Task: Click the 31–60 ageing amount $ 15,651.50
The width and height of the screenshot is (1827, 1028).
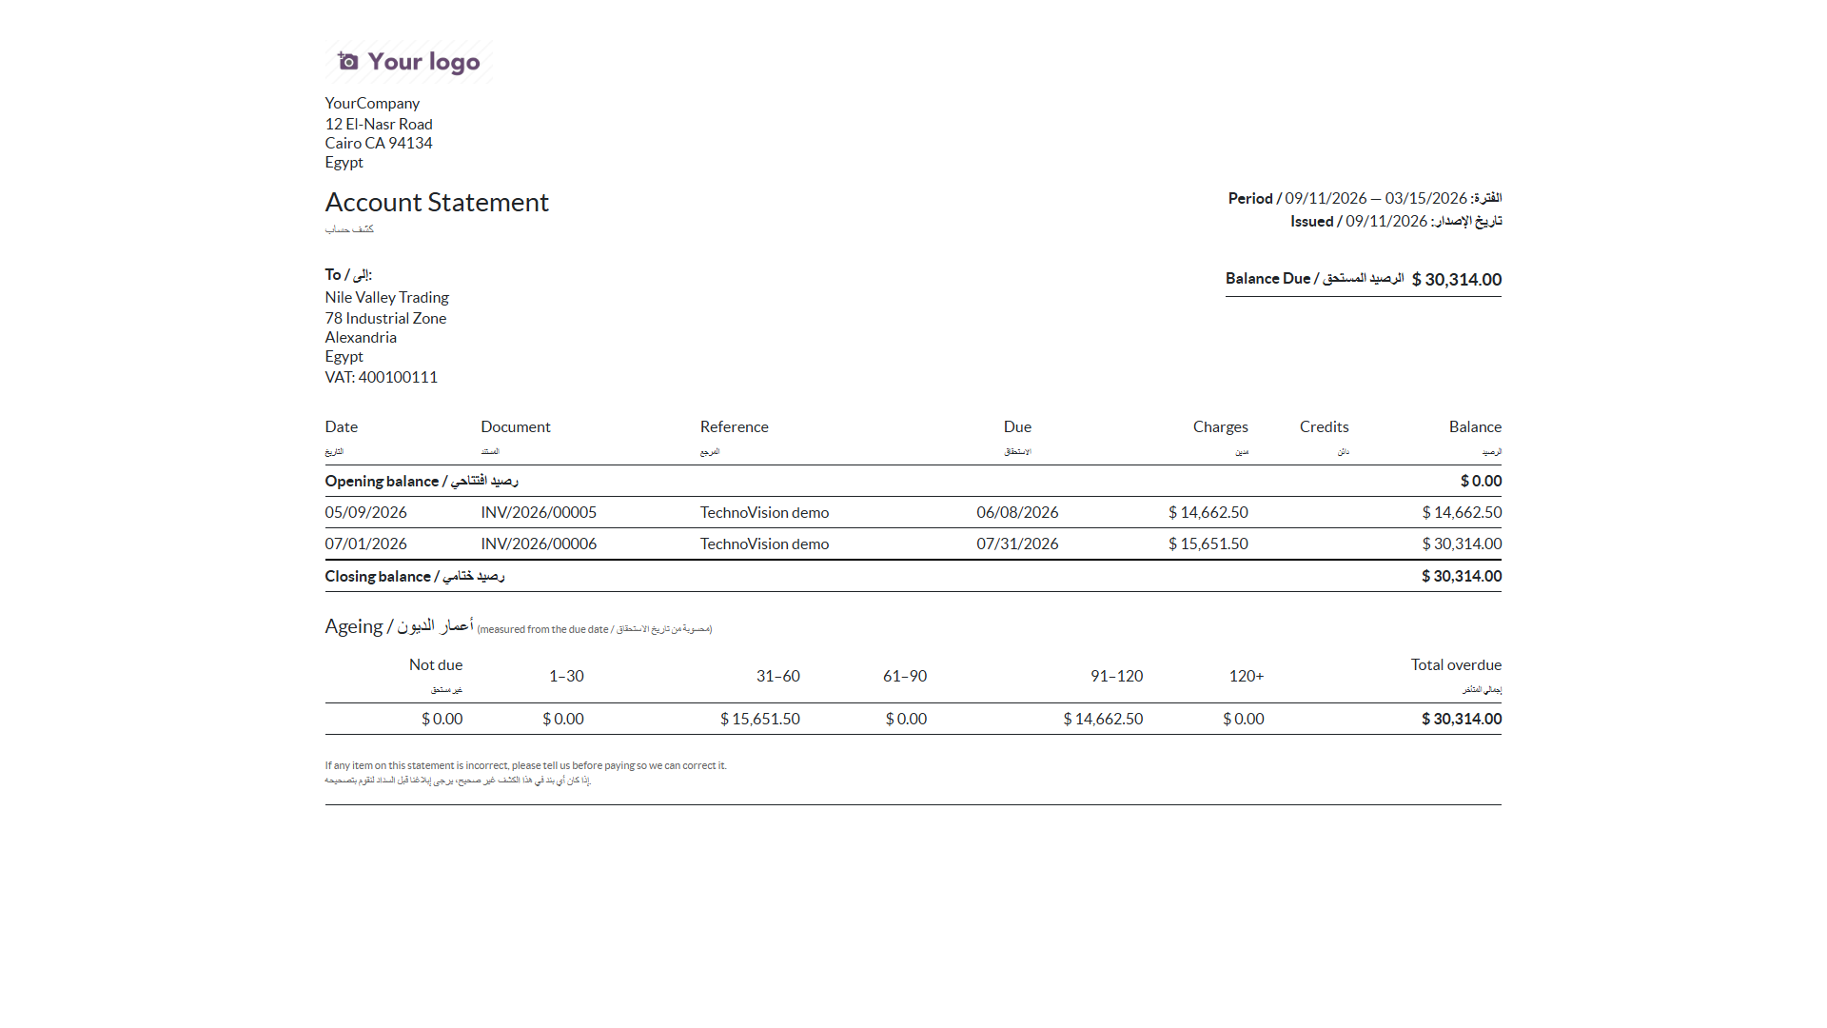Action: [x=760, y=719]
